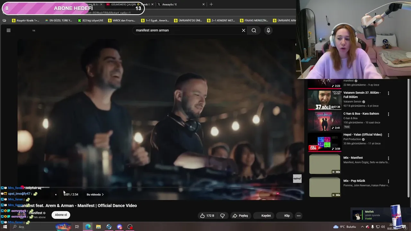The height and width of the screenshot is (231, 411).
Task: Open the network tray icon
Action: coord(378,227)
